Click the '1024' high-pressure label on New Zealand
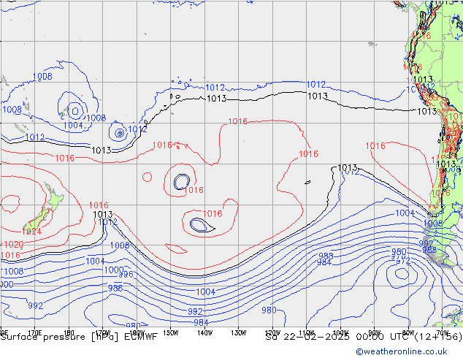 pyautogui.click(x=32, y=232)
